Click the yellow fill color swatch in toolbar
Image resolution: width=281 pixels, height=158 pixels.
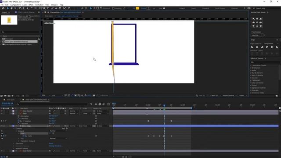(137, 8)
